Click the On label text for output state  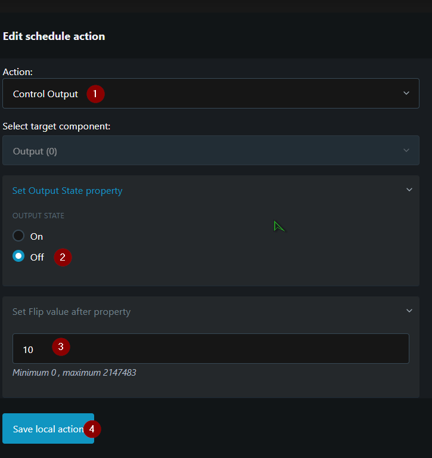click(37, 236)
